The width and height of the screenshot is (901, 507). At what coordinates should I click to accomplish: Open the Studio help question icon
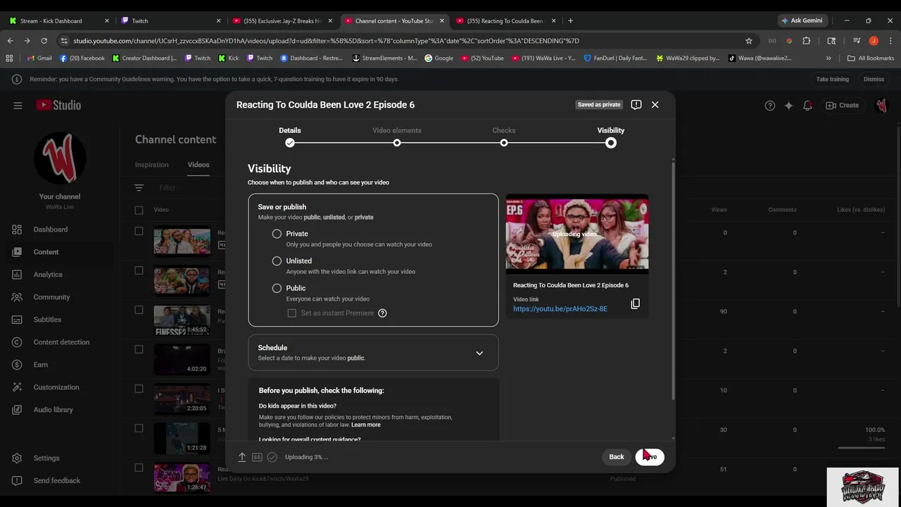click(770, 105)
